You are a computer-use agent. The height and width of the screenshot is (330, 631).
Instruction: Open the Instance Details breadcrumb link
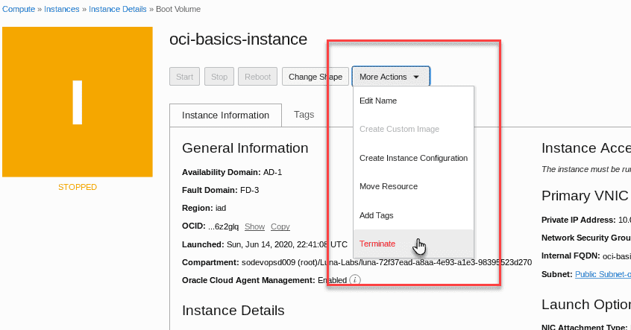tap(118, 9)
